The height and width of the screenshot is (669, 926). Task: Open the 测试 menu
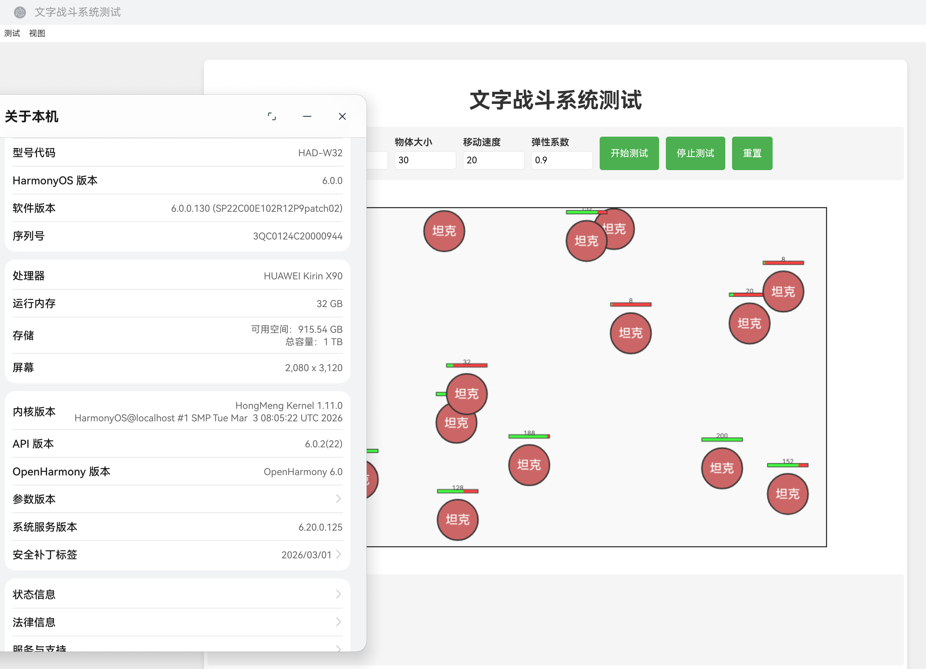tap(12, 33)
